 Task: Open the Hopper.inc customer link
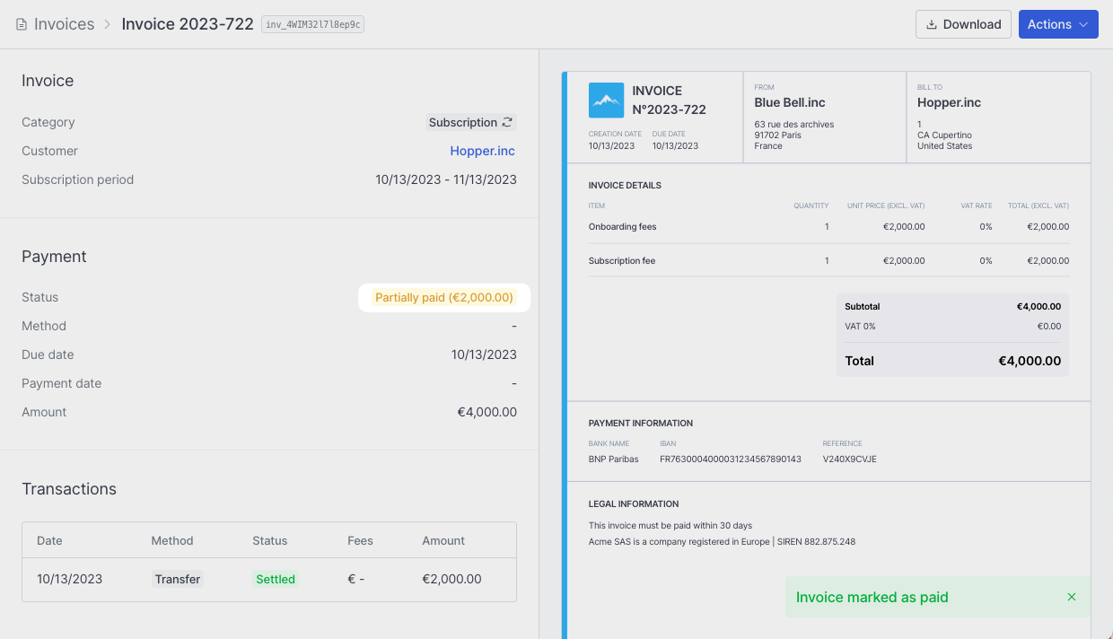tap(483, 151)
